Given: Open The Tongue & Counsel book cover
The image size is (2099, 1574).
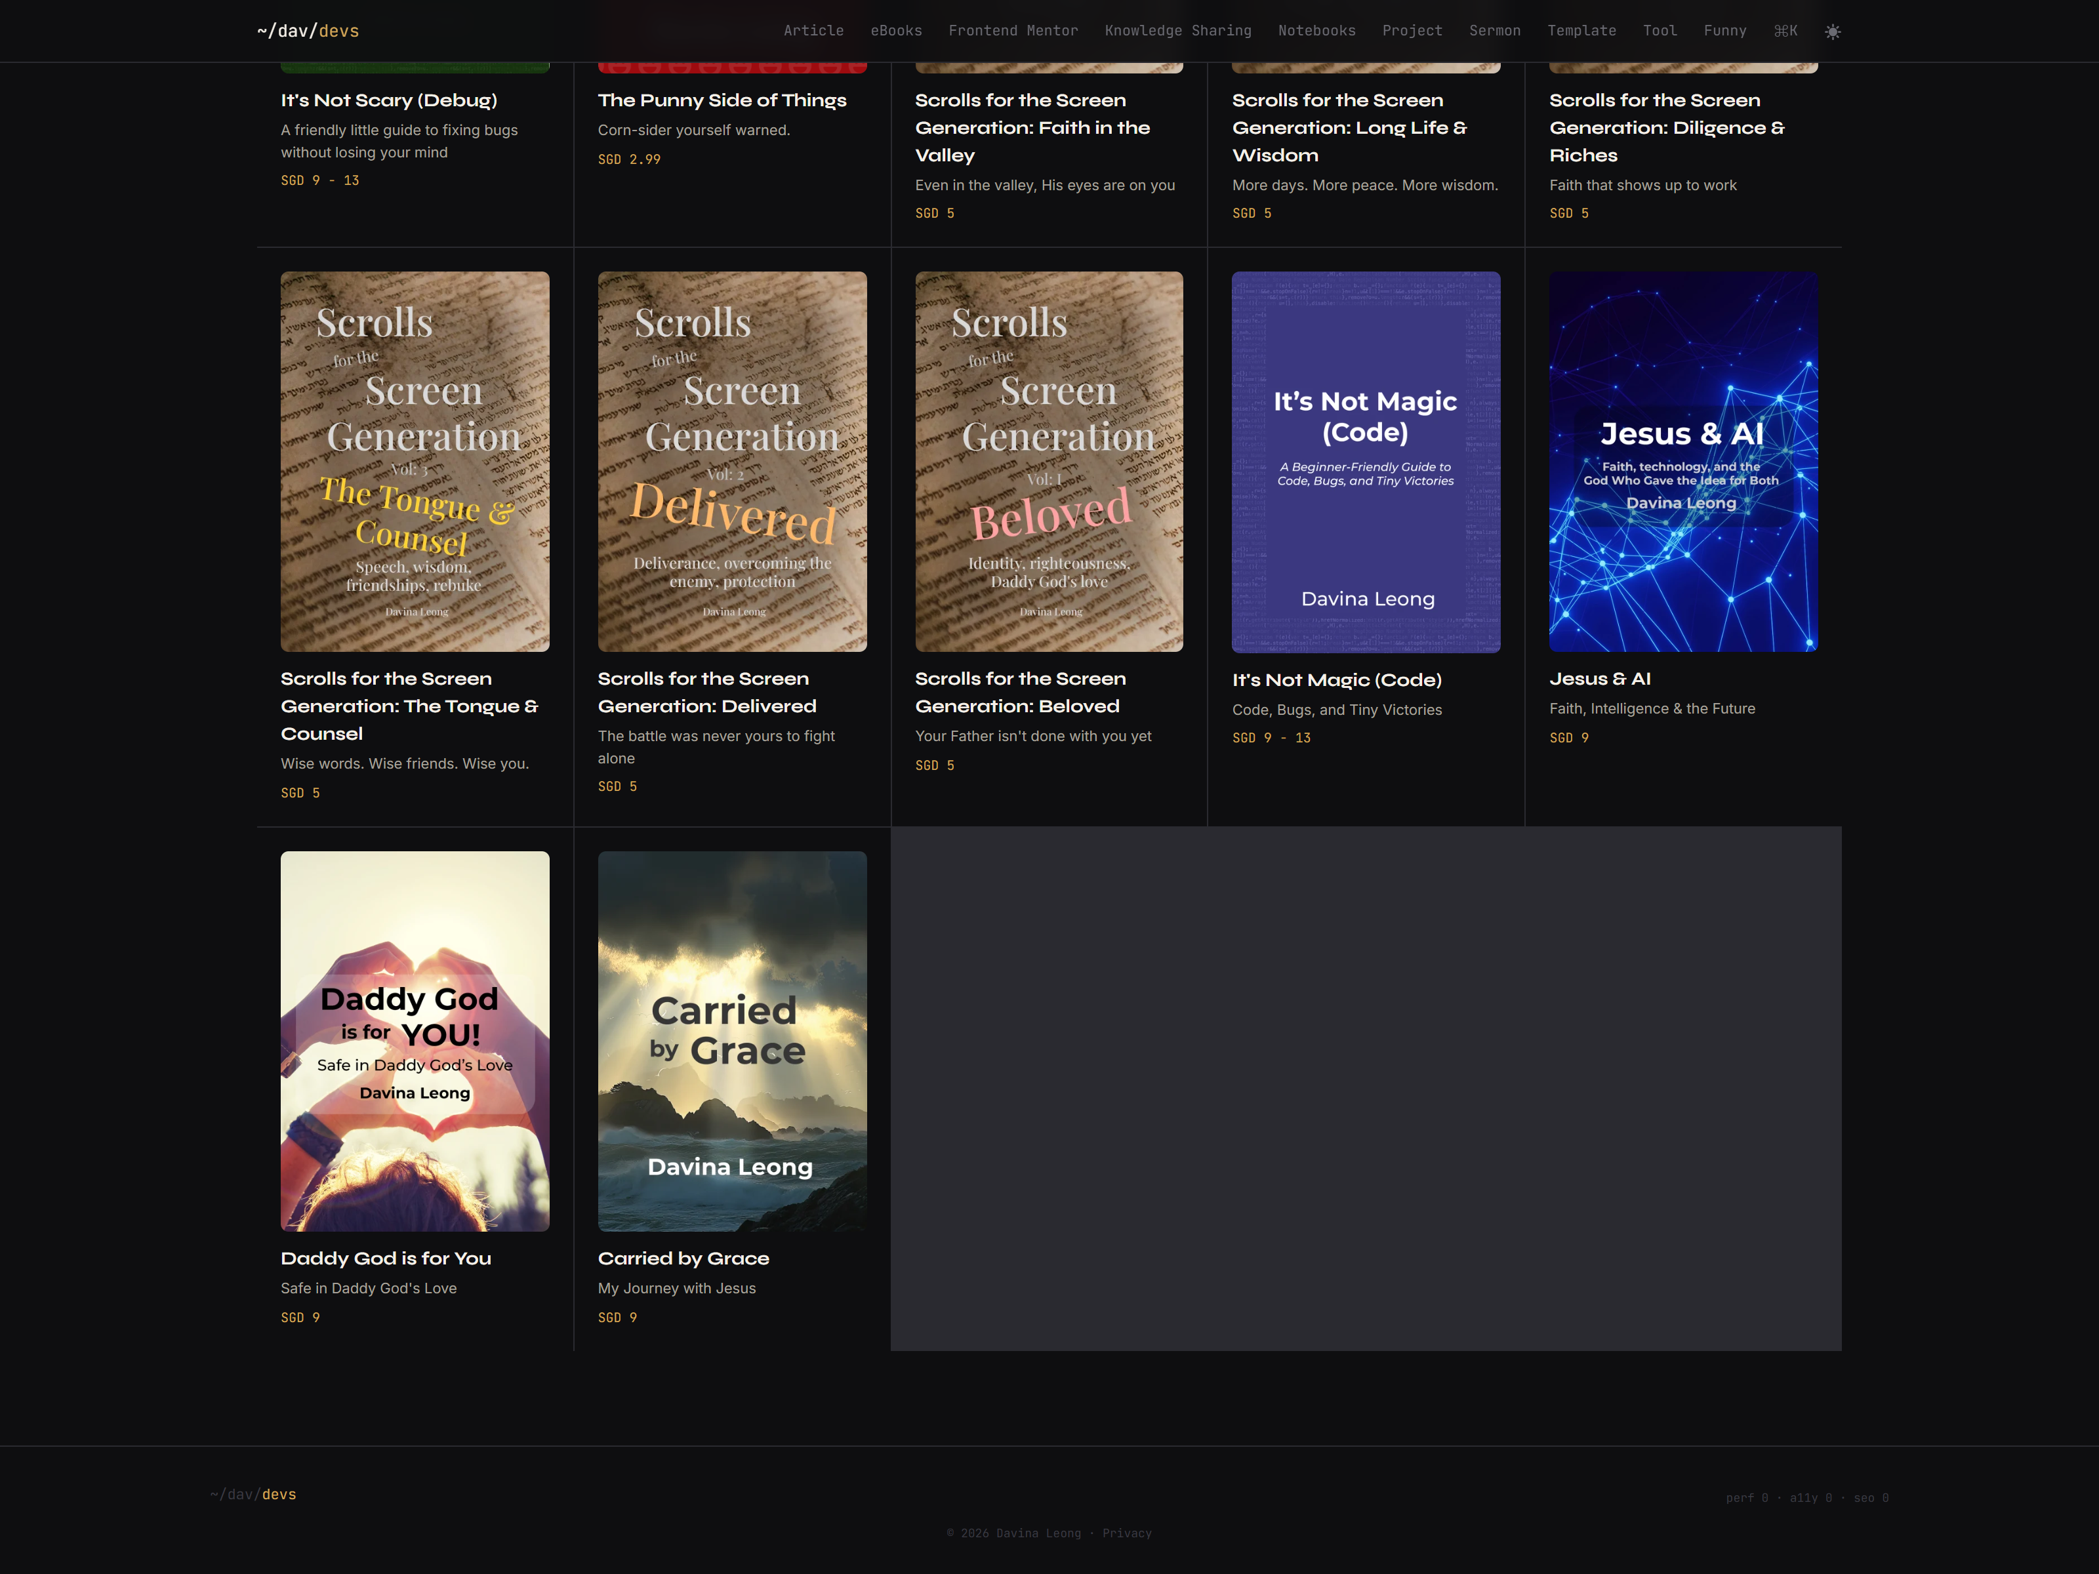Looking at the screenshot, I should point(415,462).
